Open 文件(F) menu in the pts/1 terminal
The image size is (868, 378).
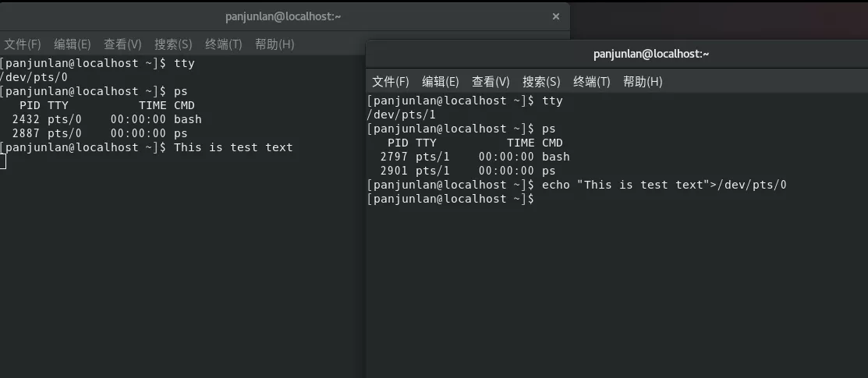tap(390, 82)
